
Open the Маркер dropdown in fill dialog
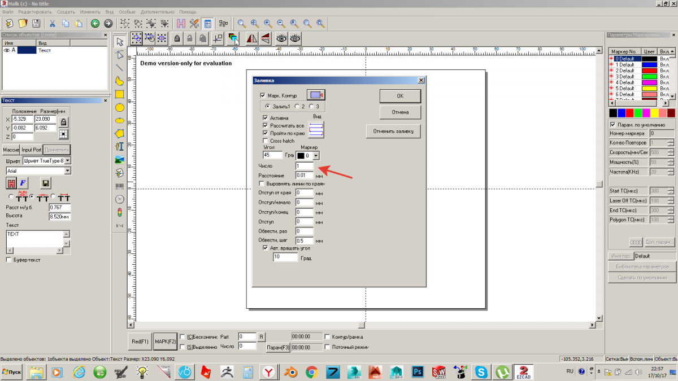coord(316,155)
